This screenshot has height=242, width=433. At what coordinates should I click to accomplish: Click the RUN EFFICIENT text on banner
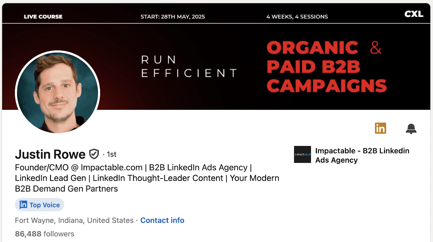click(x=189, y=66)
